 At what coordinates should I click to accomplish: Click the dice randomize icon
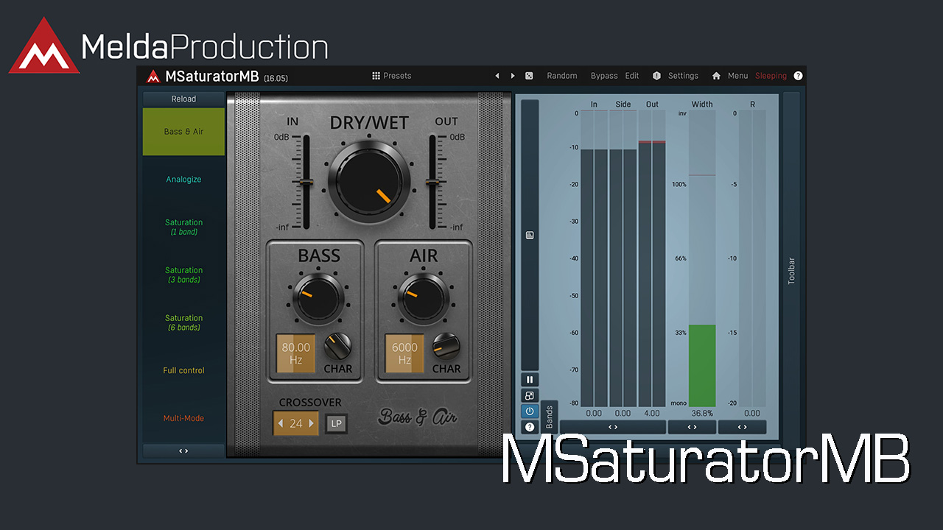[x=529, y=76]
